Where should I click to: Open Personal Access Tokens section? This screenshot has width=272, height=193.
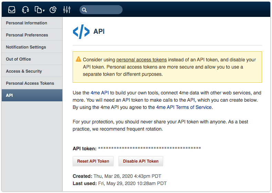coord(32,83)
